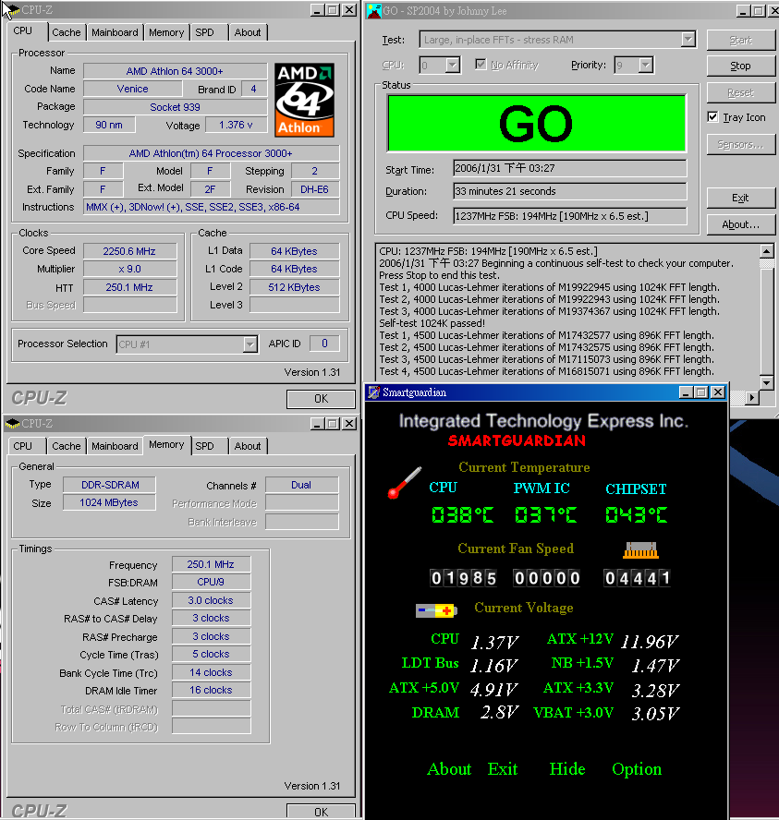Maximize the Smartguardian window
Screen dimensions: 779x820
(701, 392)
